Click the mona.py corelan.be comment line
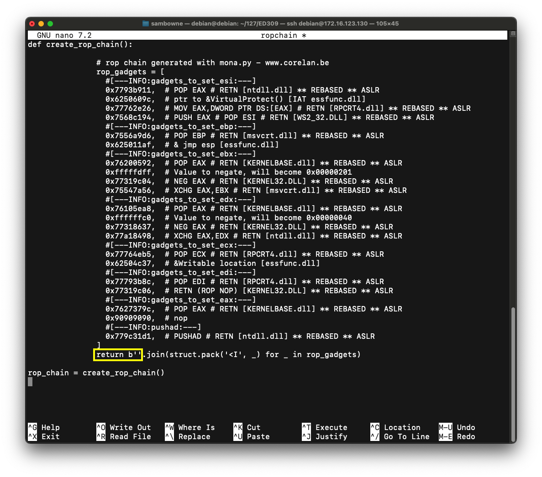The width and height of the screenshot is (542, 477). pos(213,63)
